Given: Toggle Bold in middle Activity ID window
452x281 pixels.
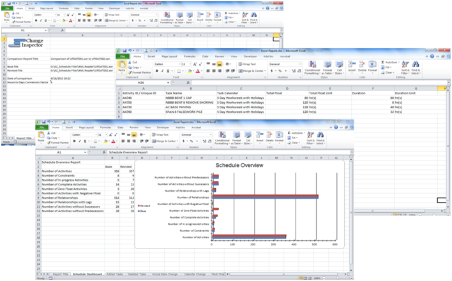Looking at the screenshot, I should point(157,71).
